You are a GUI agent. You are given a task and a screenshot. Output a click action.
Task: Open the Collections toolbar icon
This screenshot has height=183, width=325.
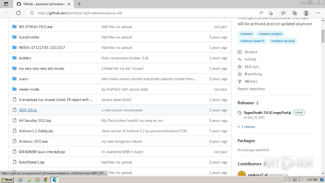295,13
